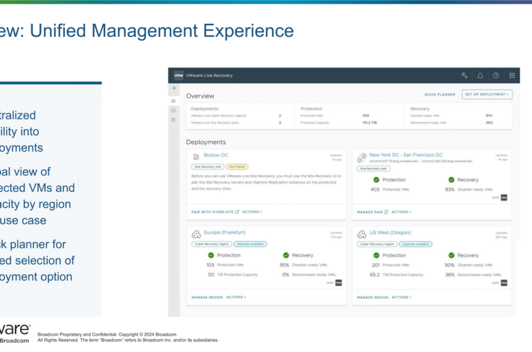Image resolution: width=532 pixels, height=352 pixels.
Task: Click the VMware logo in the header
Action: pyautogui.click(x=179, y=75)
